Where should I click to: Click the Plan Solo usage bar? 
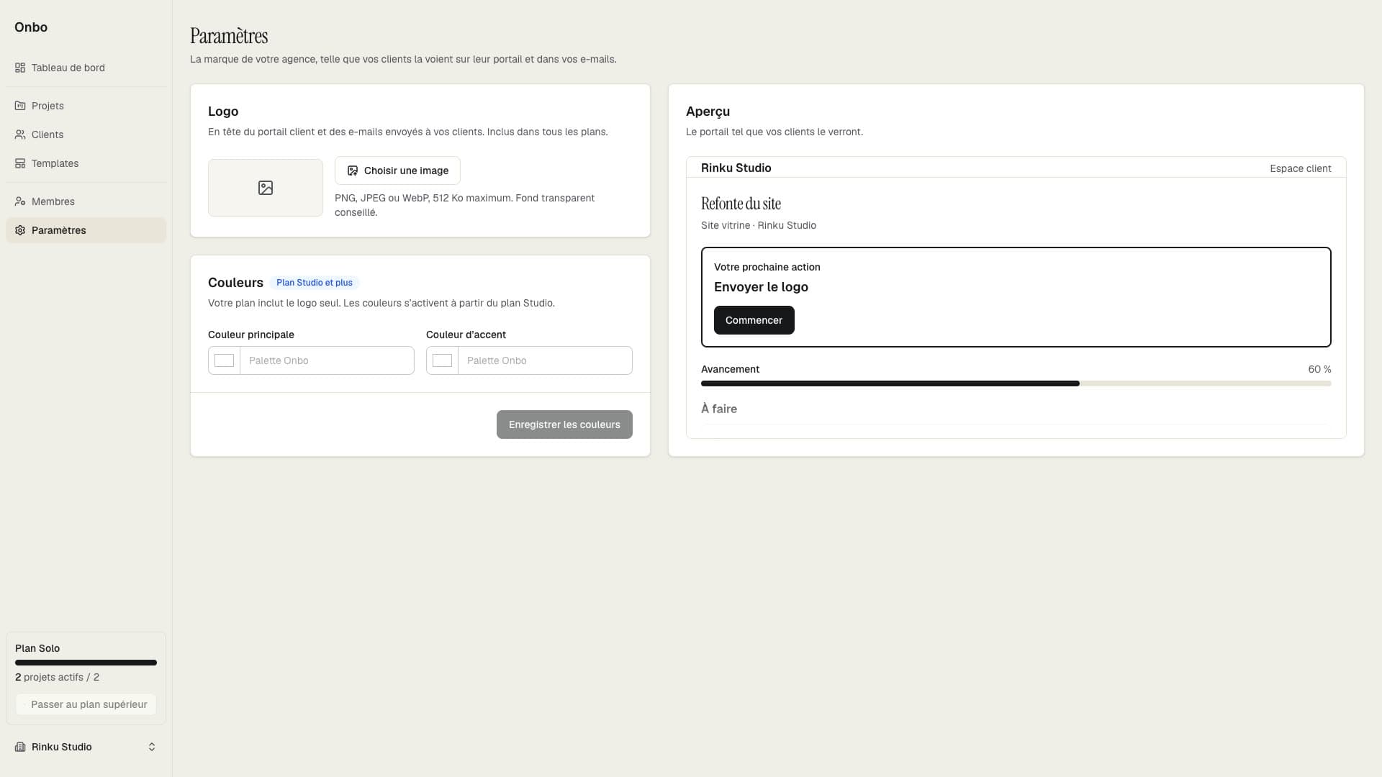point(86,663)
